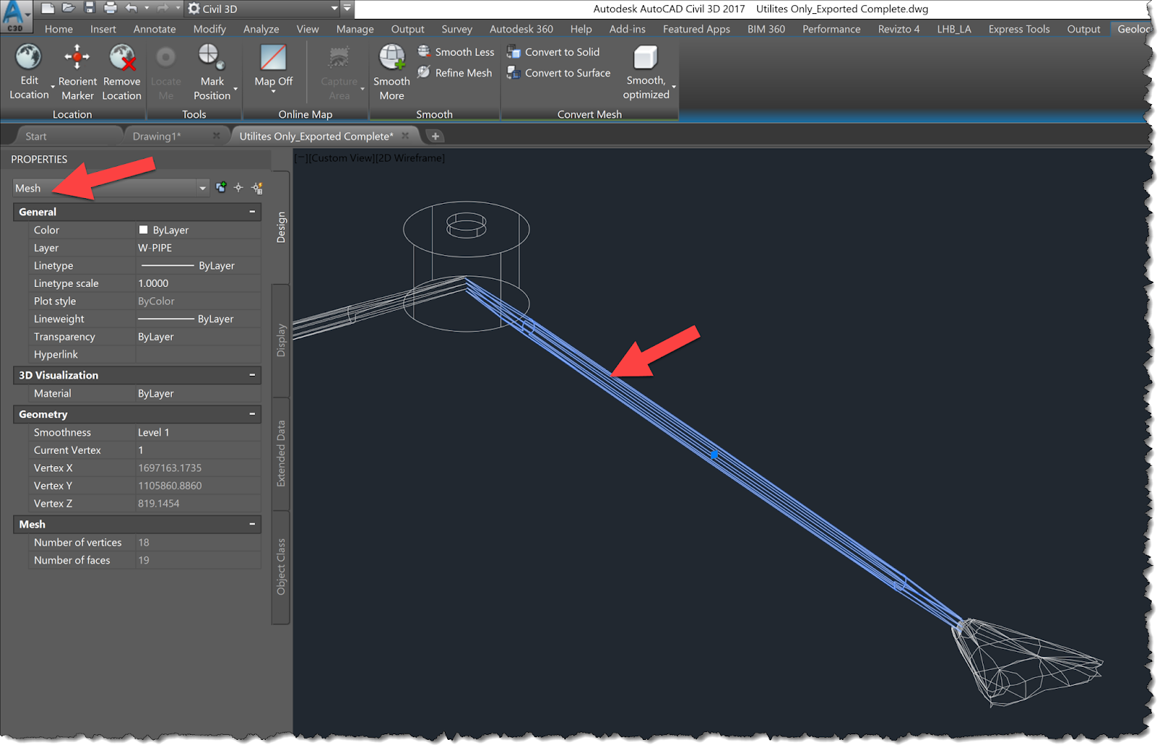Collapse the Mesh vertices and faces section

click(x=252, y=524)
